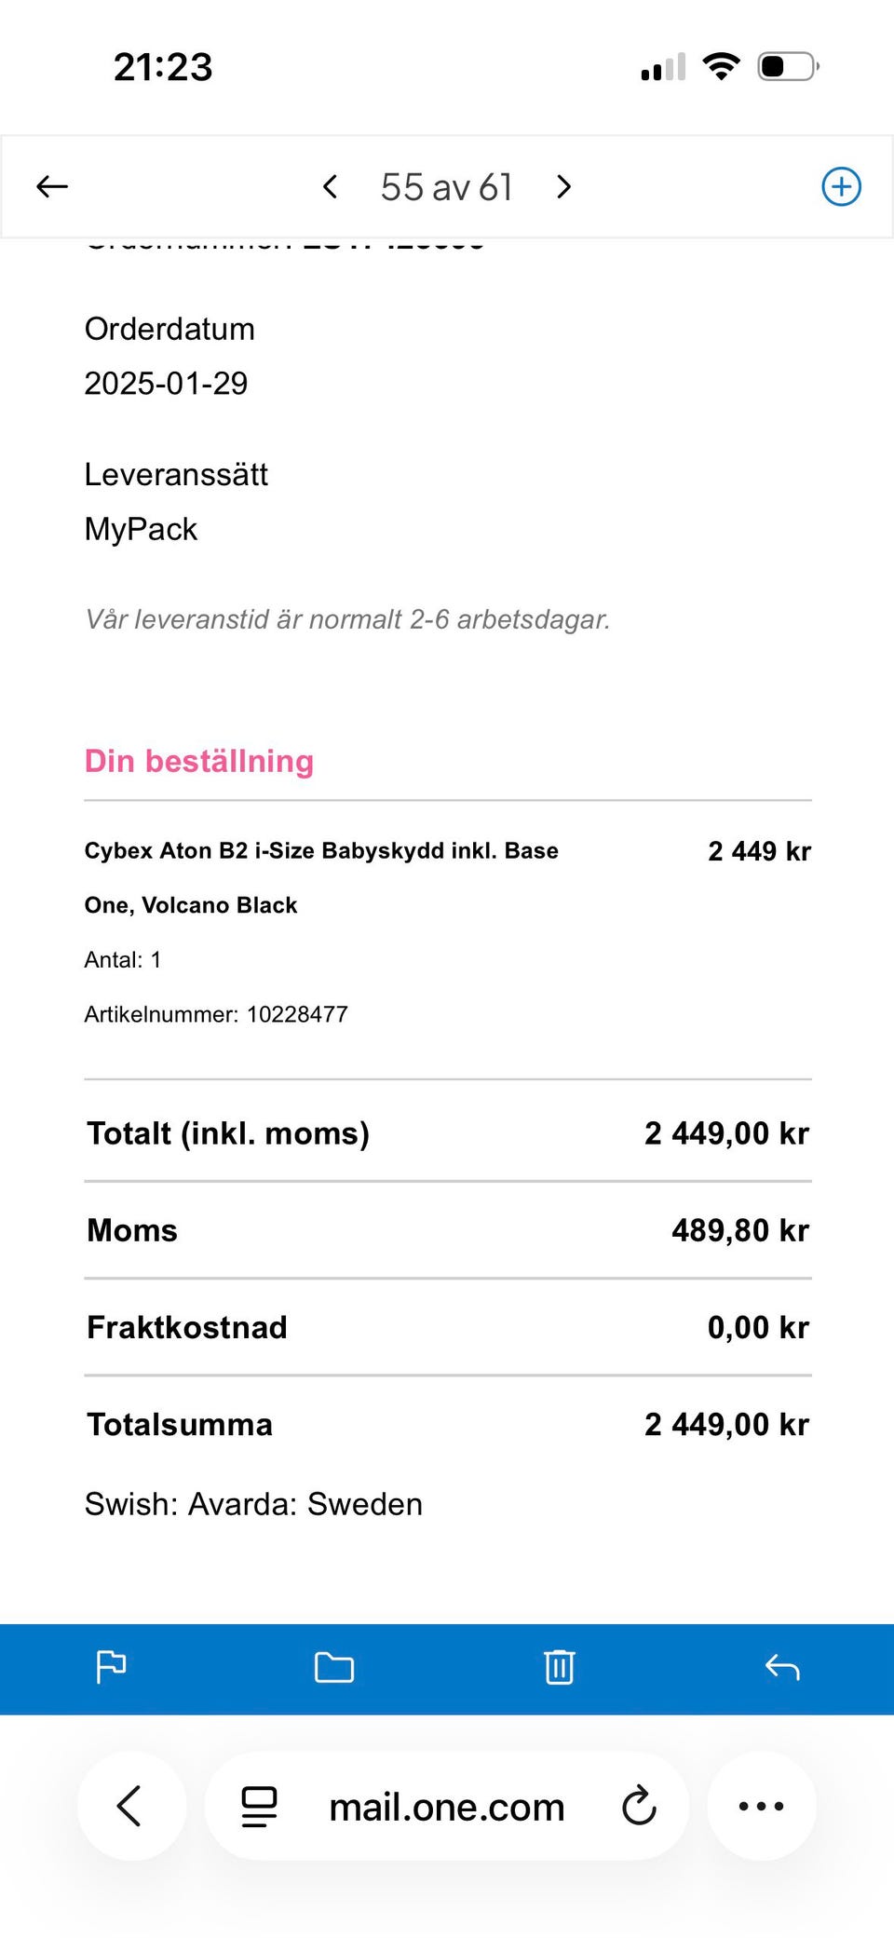The height and width of the screenshot is (1938, 894).
Task: Move email to a folder
Action: 334,1667
